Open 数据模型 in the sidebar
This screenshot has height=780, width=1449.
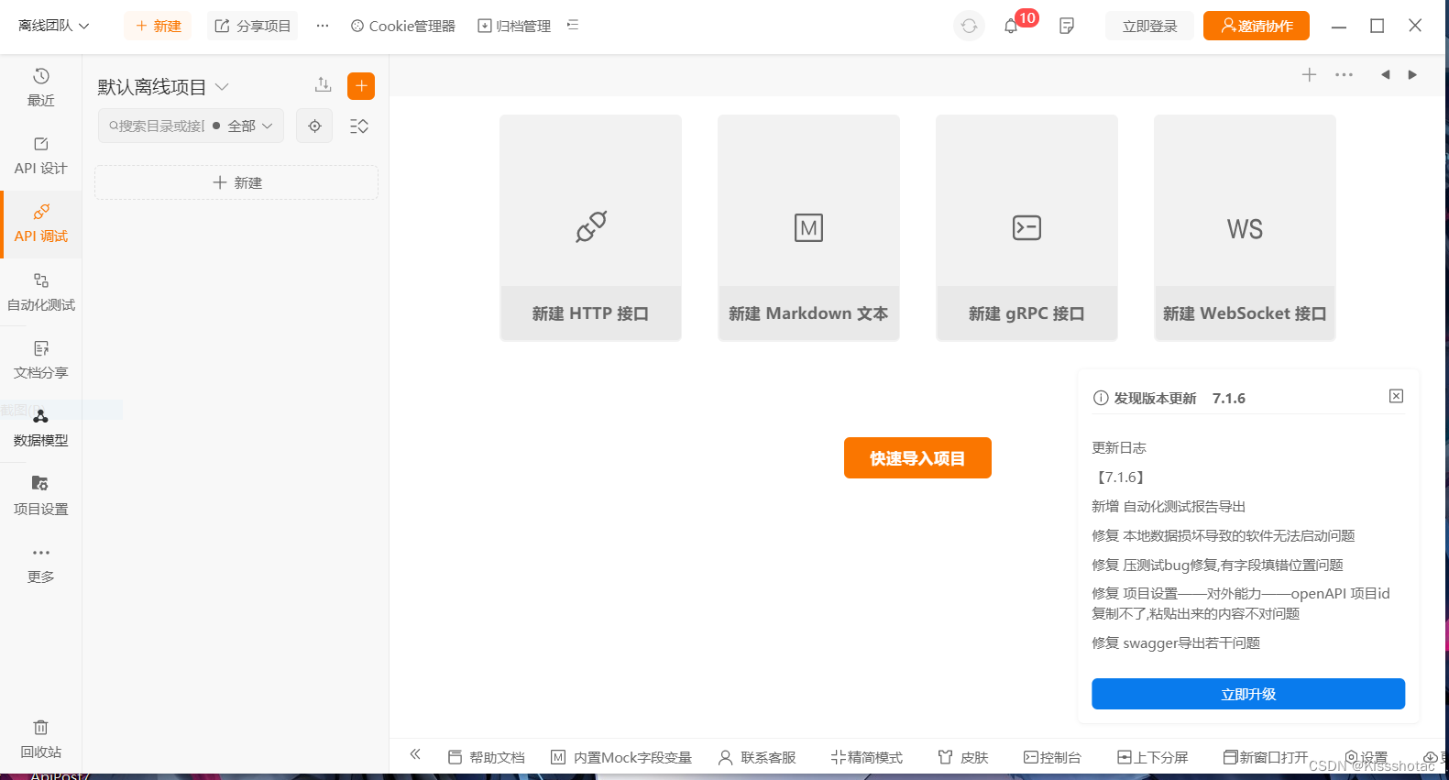pyautogui.click(x=40, y=428)
